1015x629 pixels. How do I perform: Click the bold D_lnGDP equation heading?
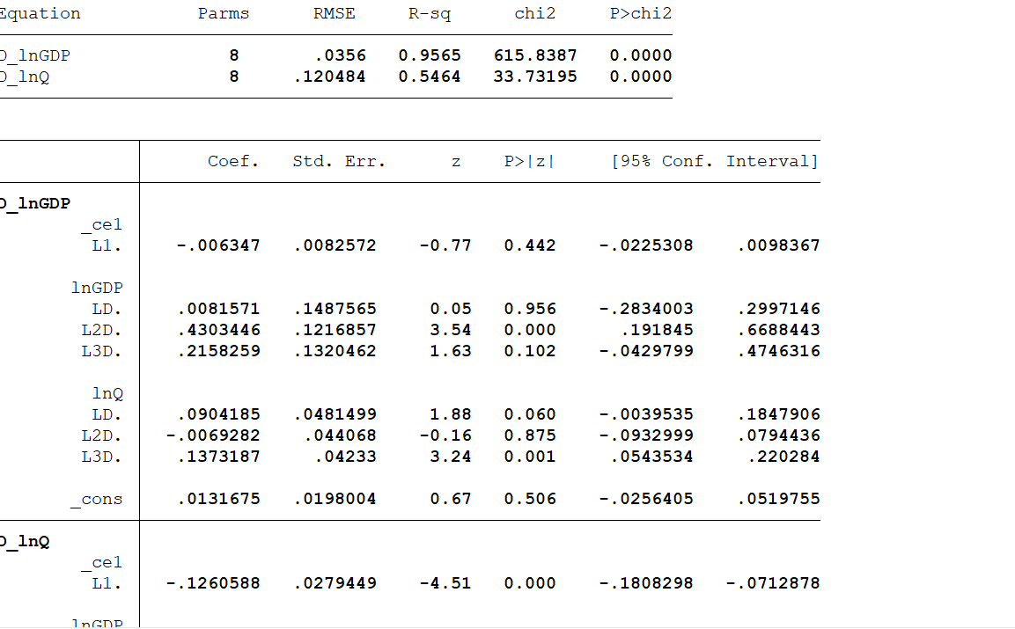[x=35, y=204]
